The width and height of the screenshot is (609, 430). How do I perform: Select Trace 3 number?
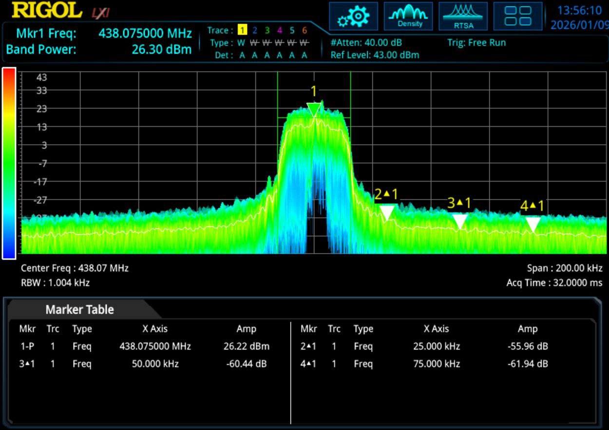[267, 30]
